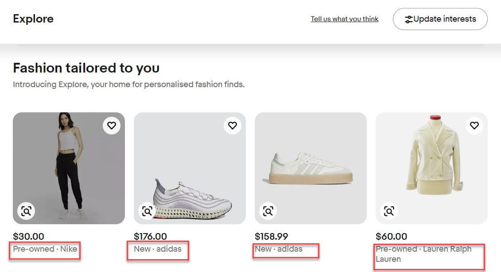Screen dimensions: 501x272
Task: Save the $158.99 adidas shoe to watchlist
Action: click(353, 126)
